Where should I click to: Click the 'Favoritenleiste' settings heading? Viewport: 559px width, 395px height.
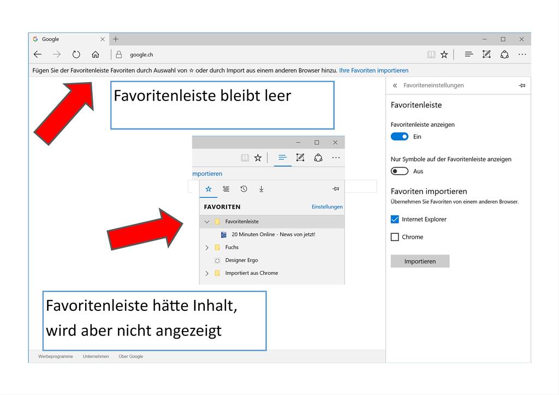(x=416, y=105)
